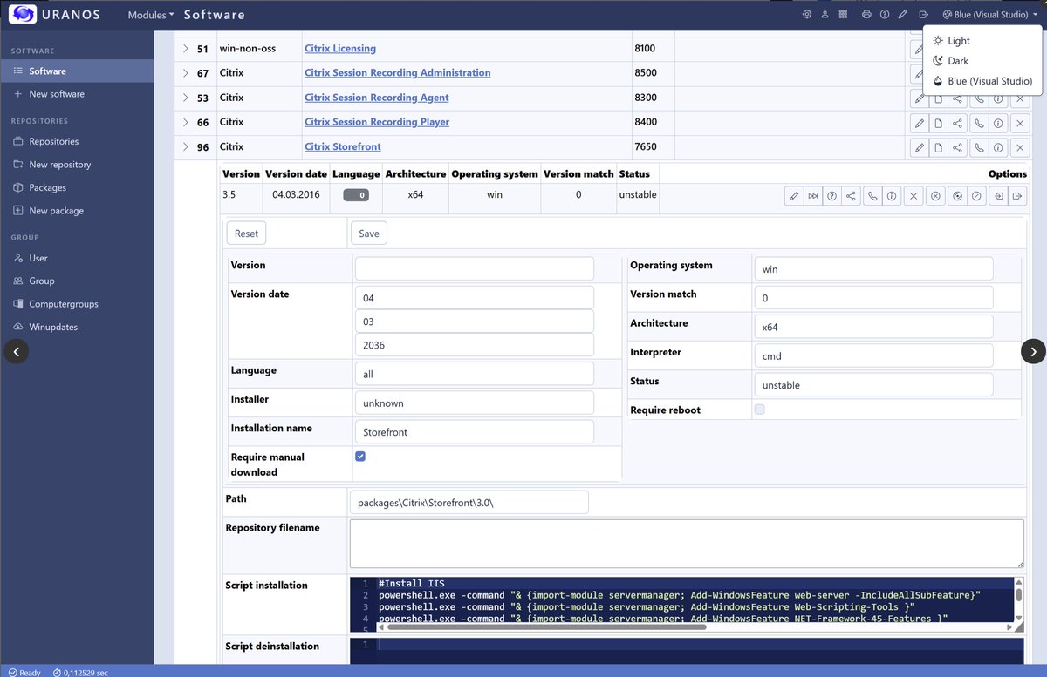Open New repository in sidebar

77,165
